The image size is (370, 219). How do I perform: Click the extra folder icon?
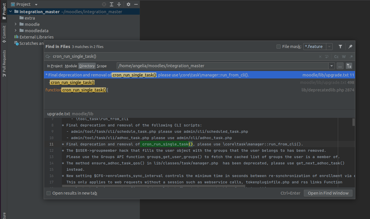pos(22,18)
